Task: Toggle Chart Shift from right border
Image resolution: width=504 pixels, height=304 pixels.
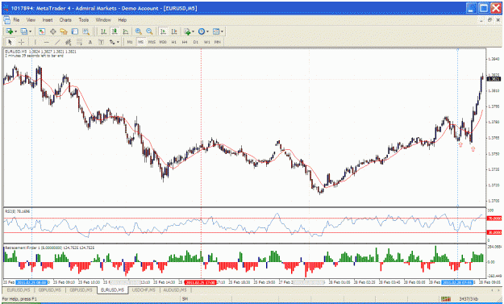Action: pos(174,31)
